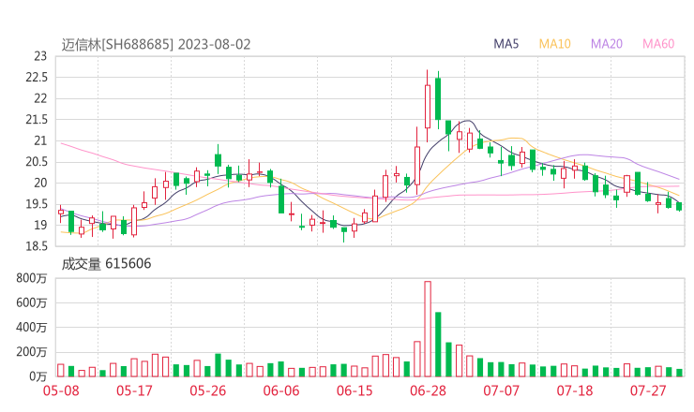
Task: Click the MA5 legend label
Action: point(505,44)
